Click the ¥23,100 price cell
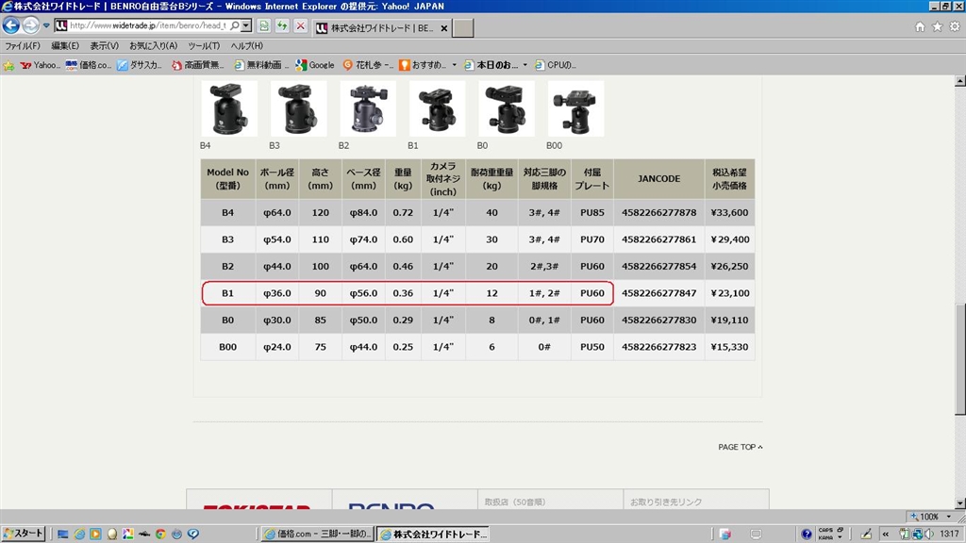The image size is (966, 543). tap(730, 293)
